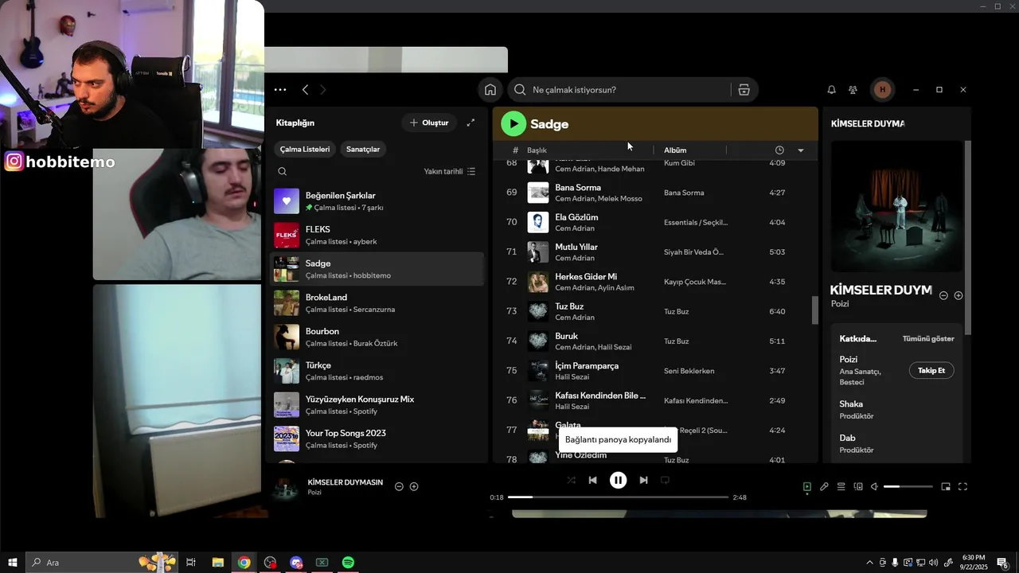
Task: Open the mini player icon
Action: click(x=946, y=486)
